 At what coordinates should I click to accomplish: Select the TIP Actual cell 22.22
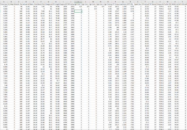[145, 6]
